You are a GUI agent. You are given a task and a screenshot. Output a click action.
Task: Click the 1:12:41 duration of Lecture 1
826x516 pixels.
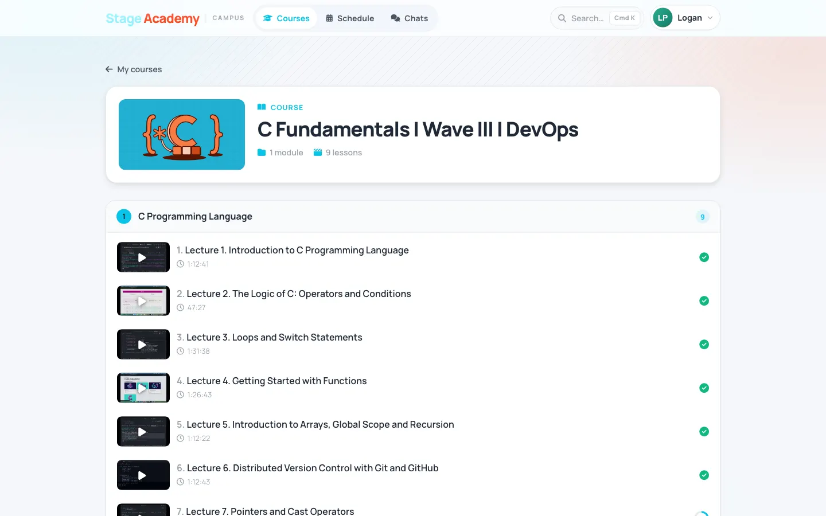pos(198,264)
